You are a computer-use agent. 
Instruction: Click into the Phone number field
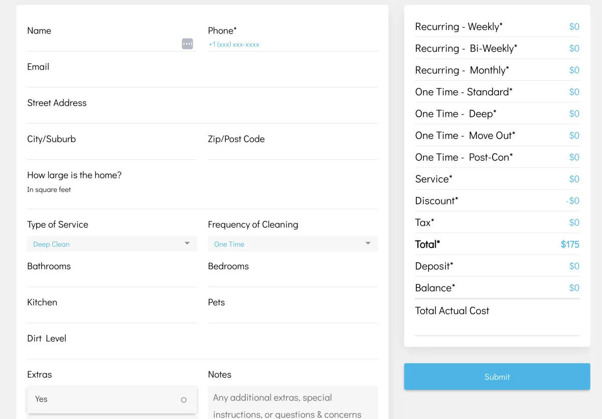point(292,45)
